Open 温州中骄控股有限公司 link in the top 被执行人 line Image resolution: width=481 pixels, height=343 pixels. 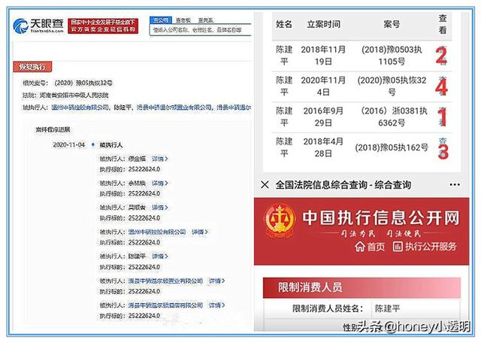click(x=80, y=108)
